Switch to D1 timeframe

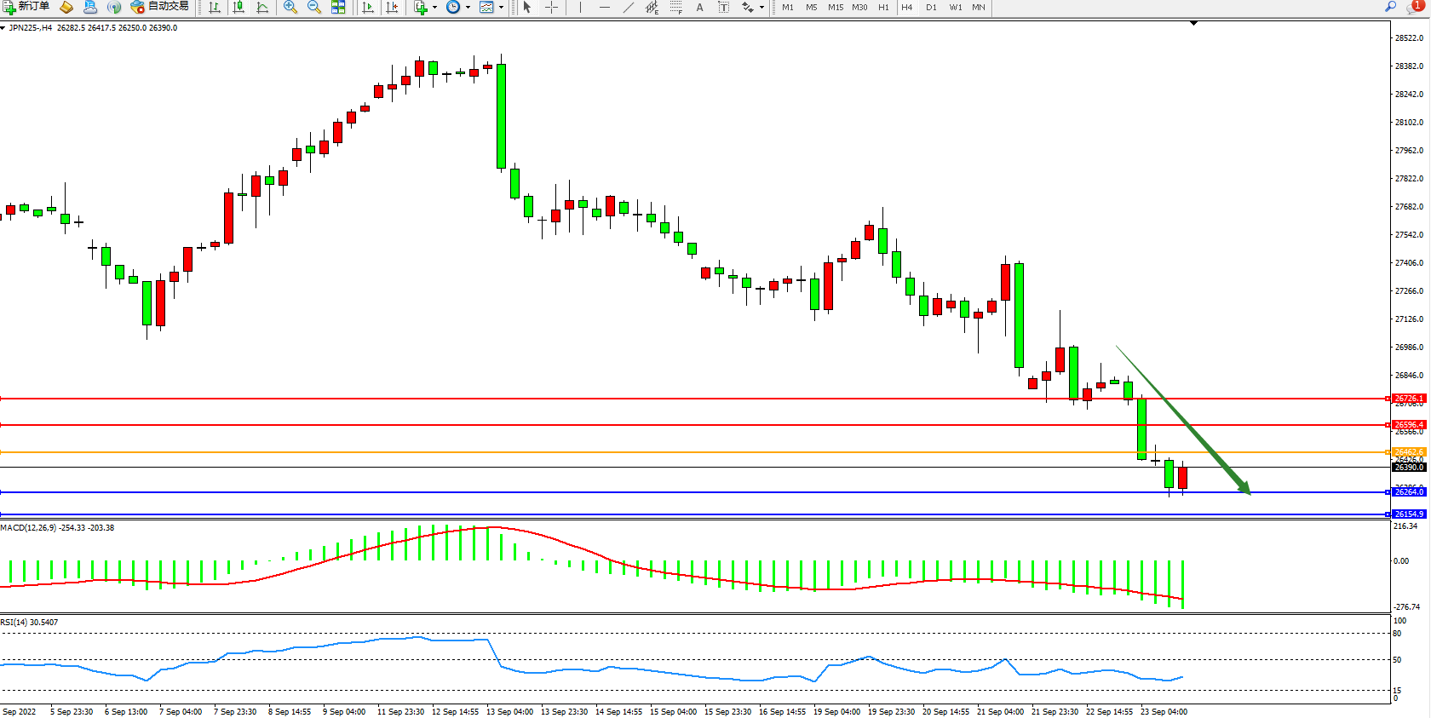point(931,7)
